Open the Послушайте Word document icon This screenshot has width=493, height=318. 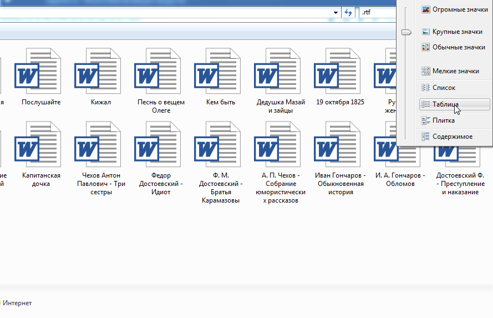pos(38,71)
